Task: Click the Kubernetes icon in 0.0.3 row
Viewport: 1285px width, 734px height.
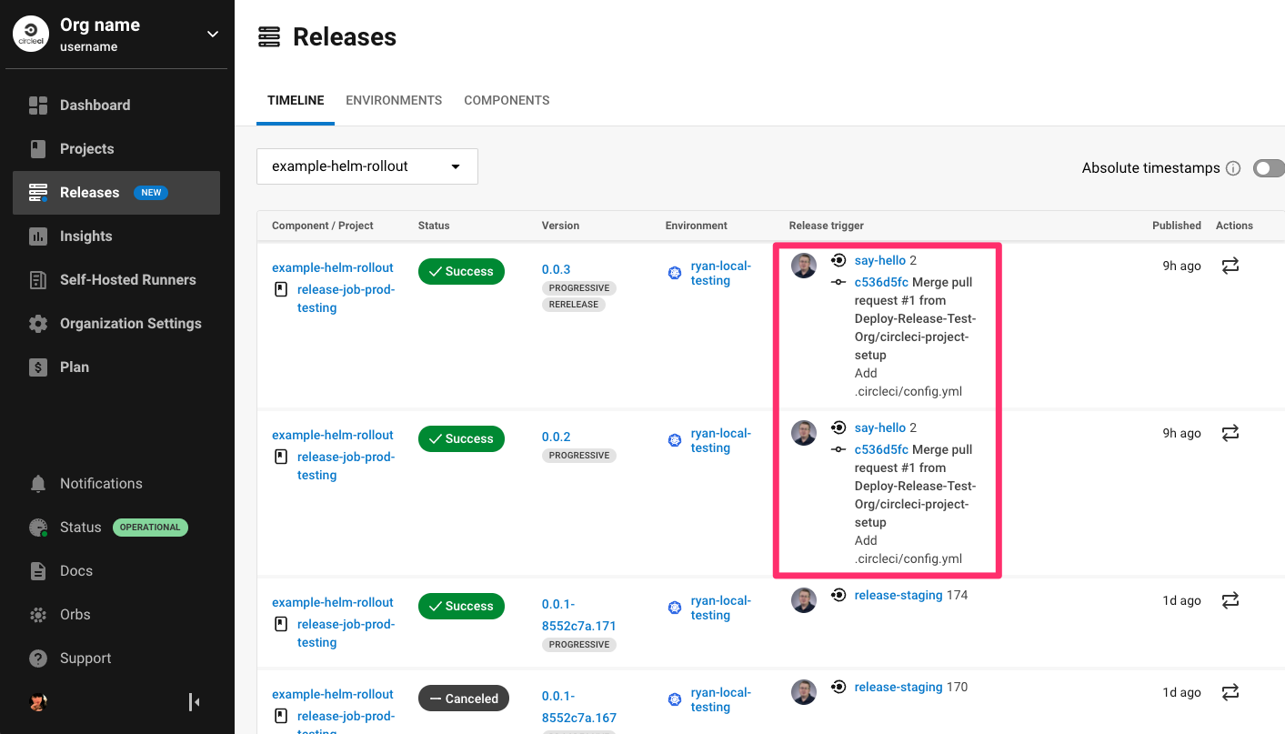Action: tap(675, 273)
